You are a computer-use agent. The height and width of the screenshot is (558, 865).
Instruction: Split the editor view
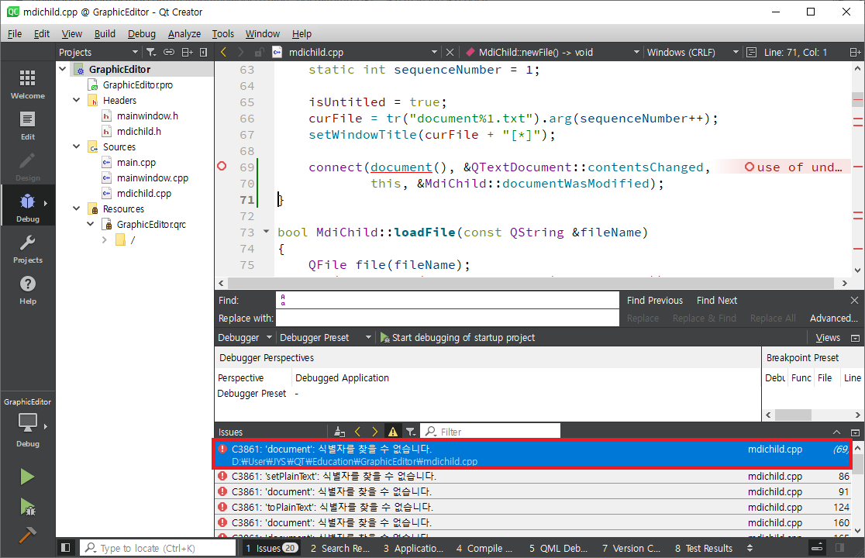pos(854,52)
